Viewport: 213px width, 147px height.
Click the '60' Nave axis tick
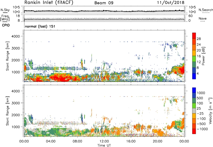pyautogui.click(x=191, y=16)
